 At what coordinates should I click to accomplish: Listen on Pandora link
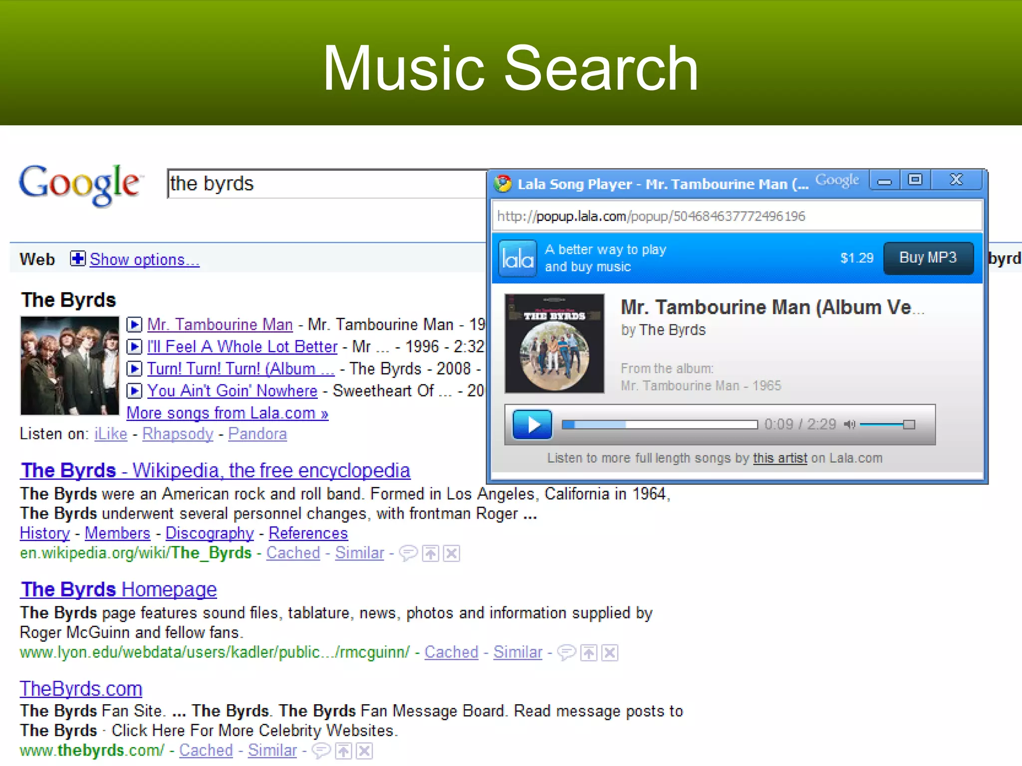[257, 434]
